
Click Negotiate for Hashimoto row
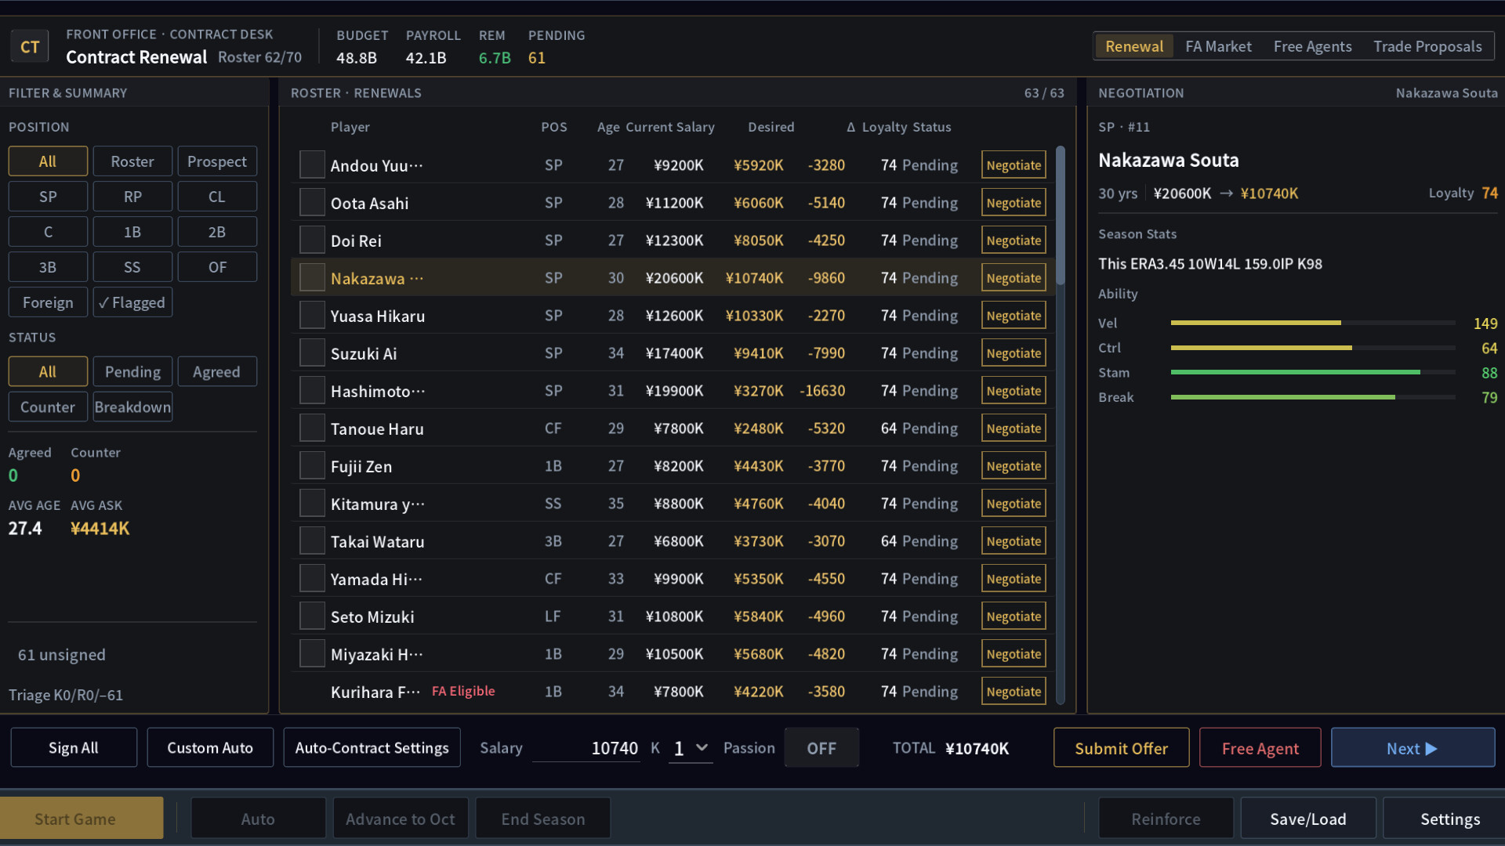click(x=1014, y=391)
